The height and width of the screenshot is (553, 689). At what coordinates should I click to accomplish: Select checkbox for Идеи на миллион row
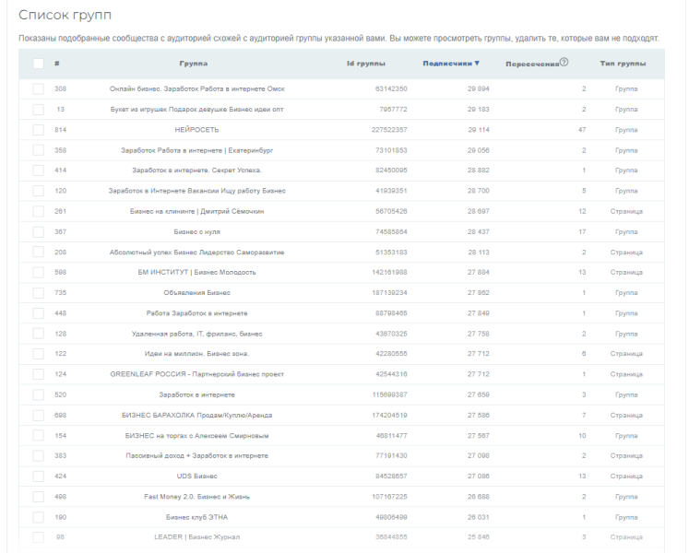[x=39, y=354]
